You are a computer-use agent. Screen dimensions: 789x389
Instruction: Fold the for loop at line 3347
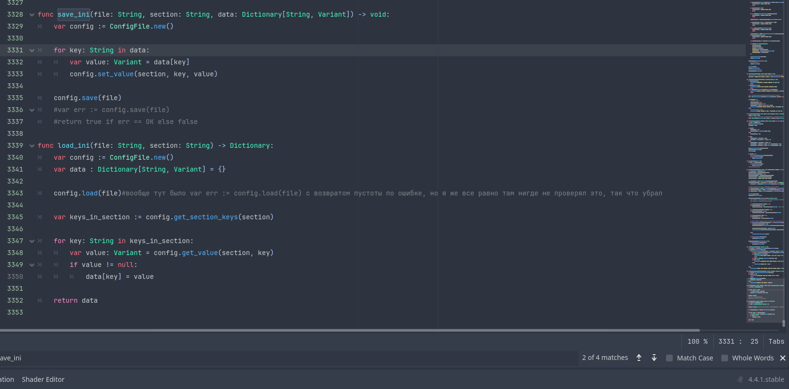click(32, 241)
